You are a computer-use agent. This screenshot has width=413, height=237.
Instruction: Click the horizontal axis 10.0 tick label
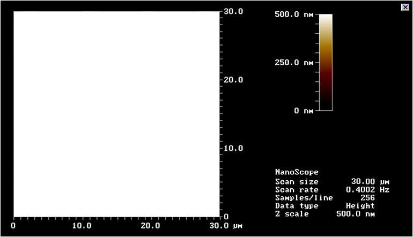(82, 226)
